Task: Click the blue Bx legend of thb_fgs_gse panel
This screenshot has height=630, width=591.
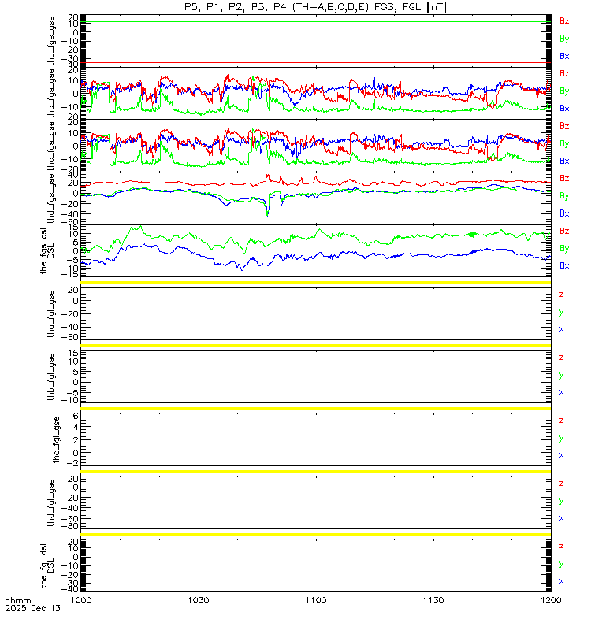Action: pos(564,109)
